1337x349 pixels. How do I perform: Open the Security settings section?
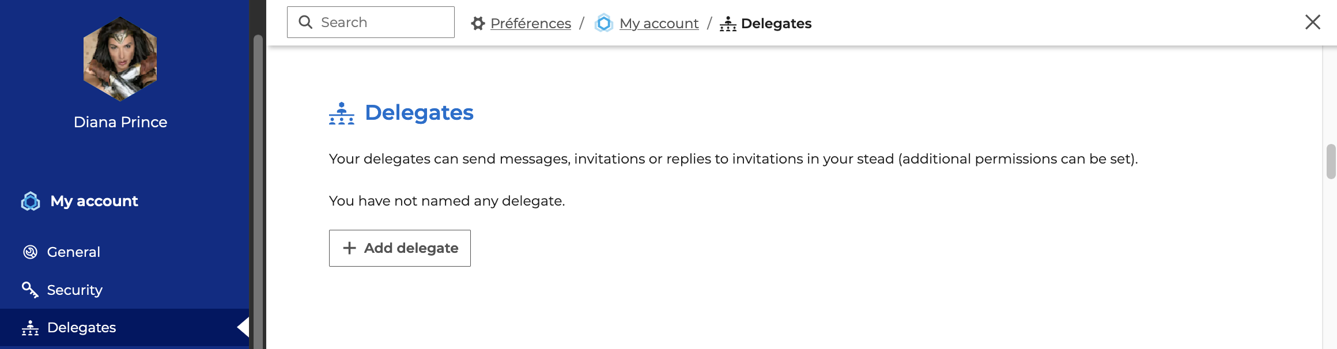click(75, 290)
